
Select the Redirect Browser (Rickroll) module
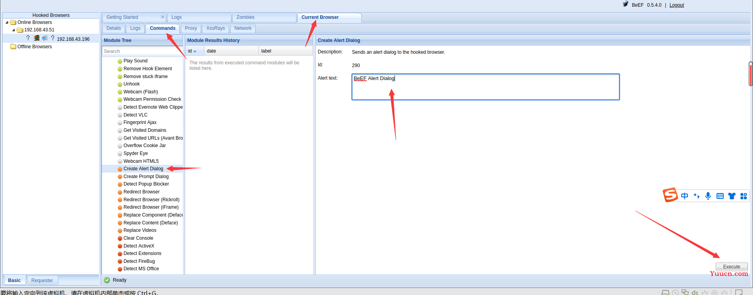tap(151, 200)
